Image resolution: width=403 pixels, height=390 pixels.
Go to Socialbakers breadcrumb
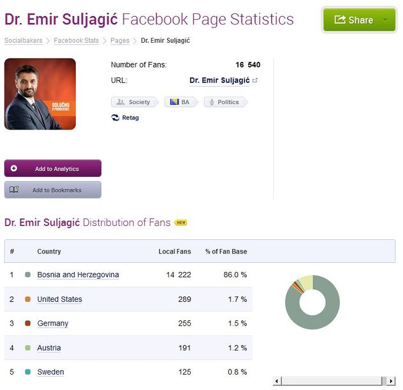24,41
